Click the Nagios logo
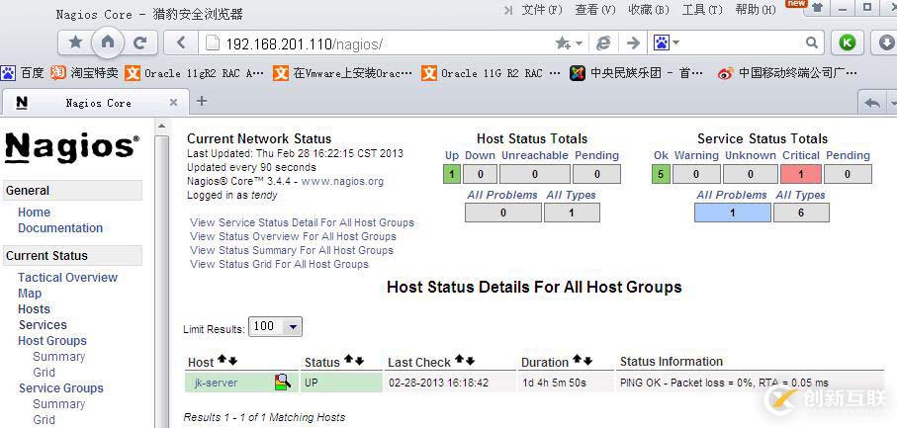This screenshot has height=428, width=897. click(x=72, y=147)
